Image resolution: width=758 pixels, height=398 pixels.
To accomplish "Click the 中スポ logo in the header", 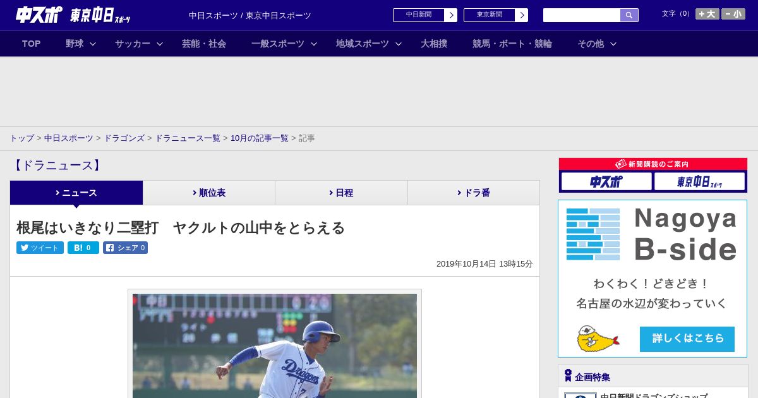I will coord(39,15).
